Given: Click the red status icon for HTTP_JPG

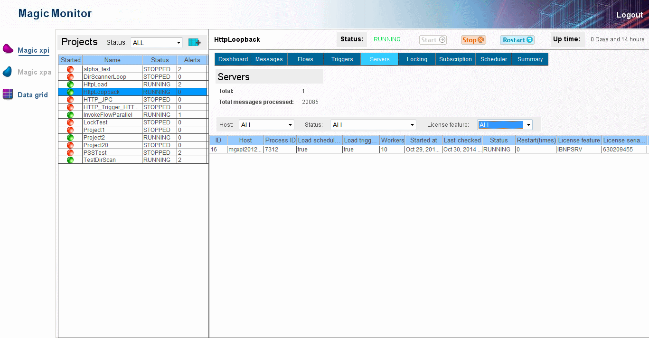Looking at the screenshot, I should pos(70,100).
